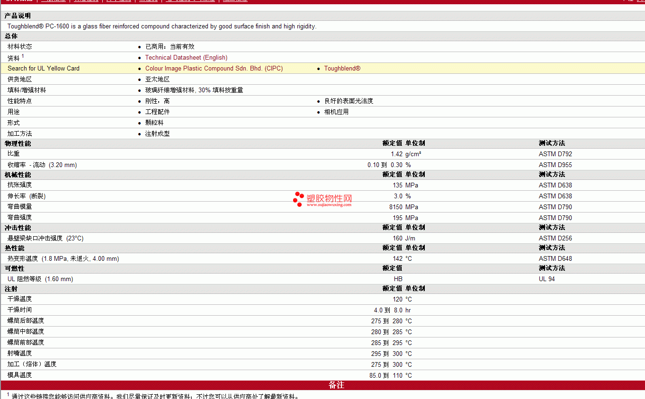The width and height of the screenshot is (645, 399).
Task: Click the 物理性能 section header
Action: coord(18,143)
